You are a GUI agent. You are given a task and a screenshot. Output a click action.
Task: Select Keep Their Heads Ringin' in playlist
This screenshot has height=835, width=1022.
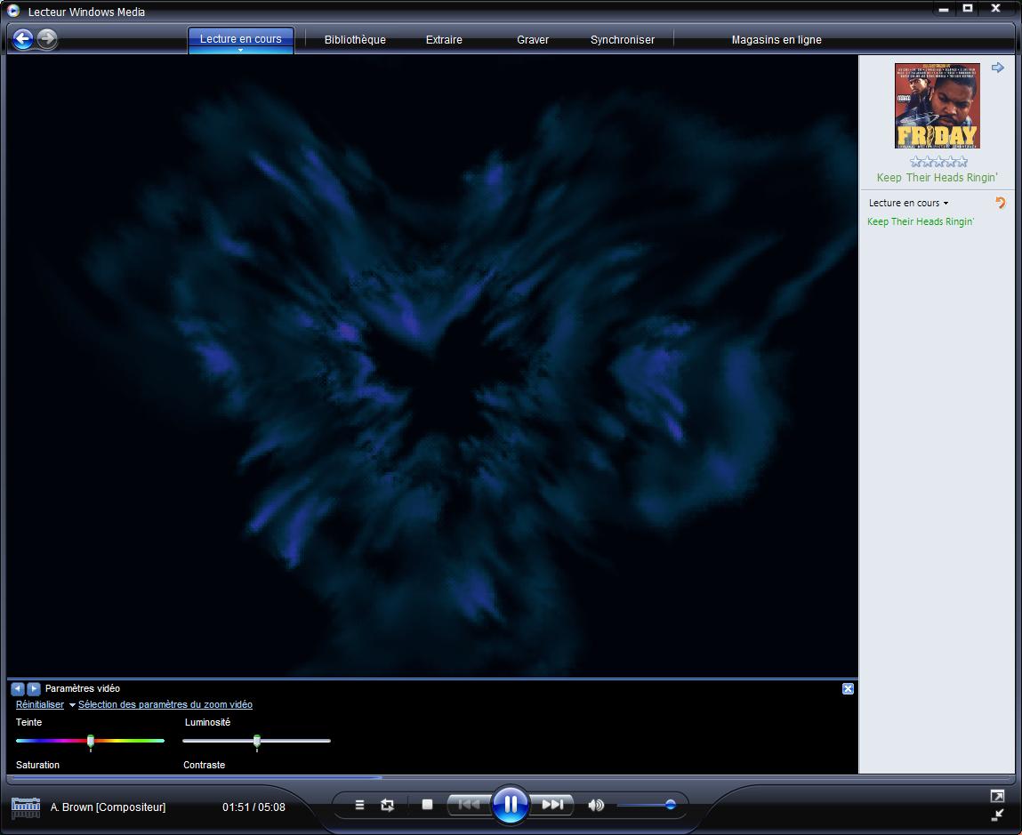(x=921, y=221)
